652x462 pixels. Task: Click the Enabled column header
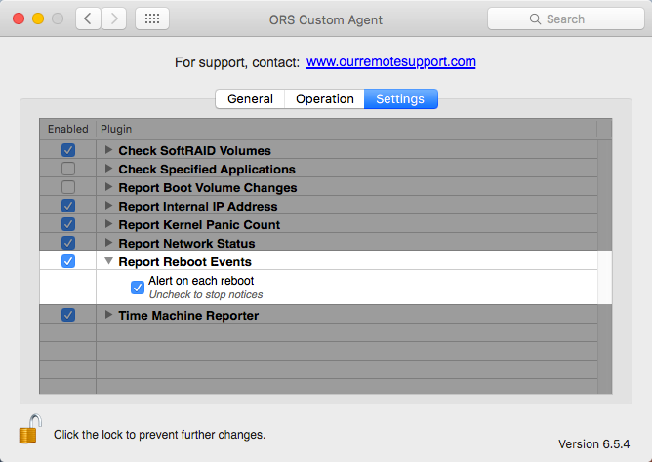(x=67, y=129)
